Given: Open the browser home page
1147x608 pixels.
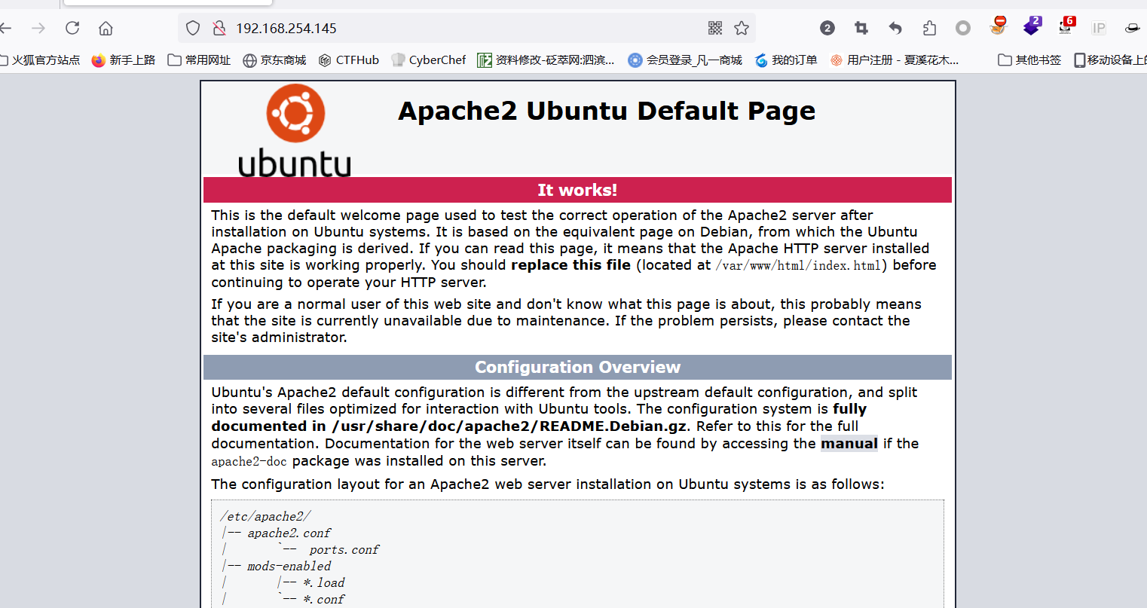Looking at the screenshot, I should pos(106,28).
